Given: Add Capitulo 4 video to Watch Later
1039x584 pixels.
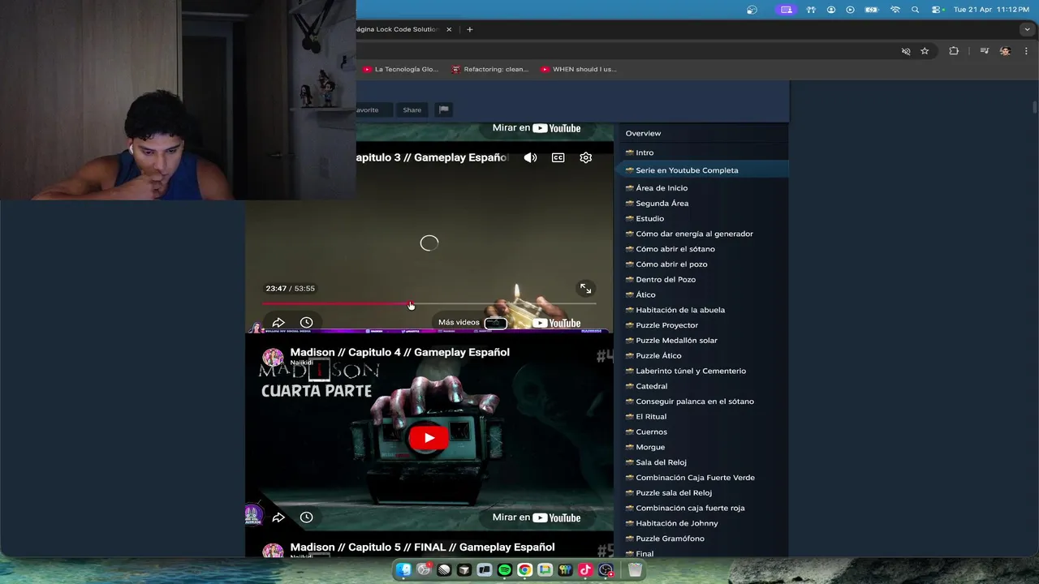Looking at the screenshot, I should click(x=306, y=517).
